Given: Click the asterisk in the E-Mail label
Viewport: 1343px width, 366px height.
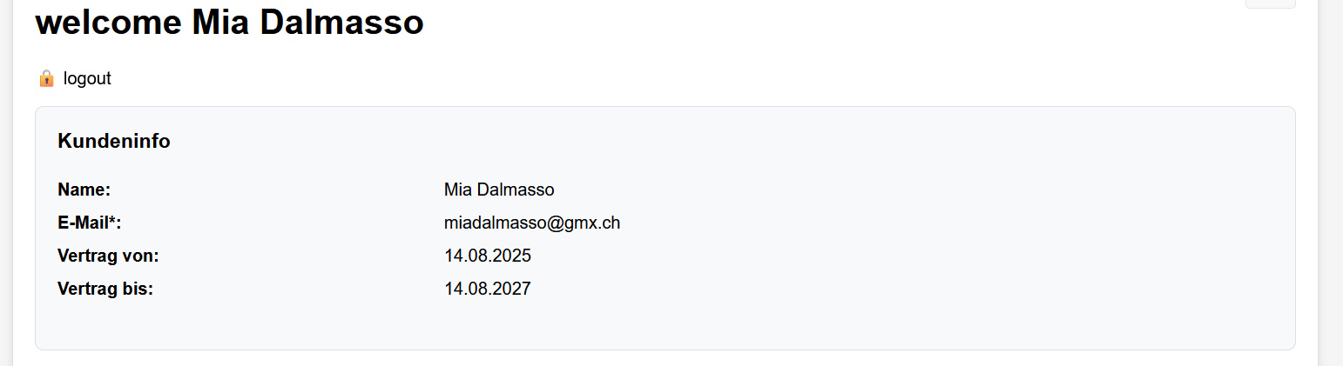Looking at the screenshot, I should tap(113, 221).
